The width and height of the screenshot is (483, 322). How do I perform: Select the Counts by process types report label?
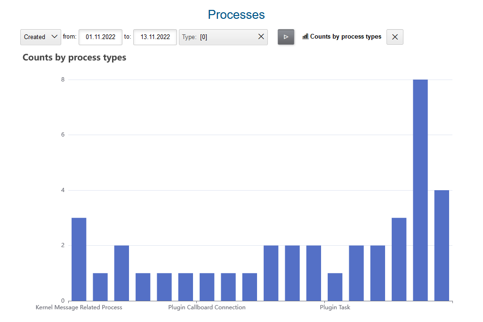[346, 37]
